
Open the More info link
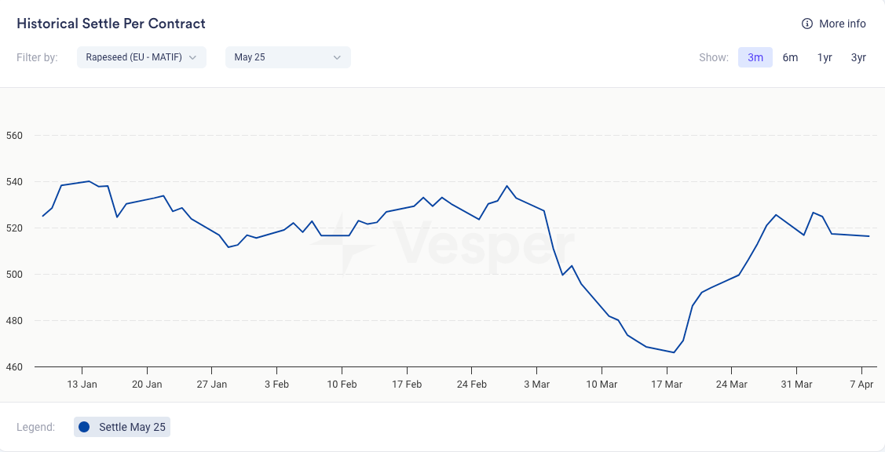842,24
